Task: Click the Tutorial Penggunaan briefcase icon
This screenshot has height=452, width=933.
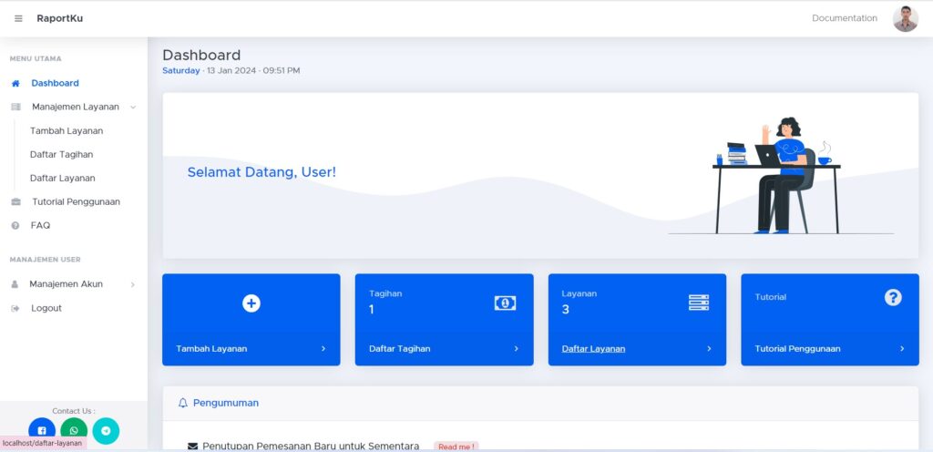Action: click(x=16, y=202)
